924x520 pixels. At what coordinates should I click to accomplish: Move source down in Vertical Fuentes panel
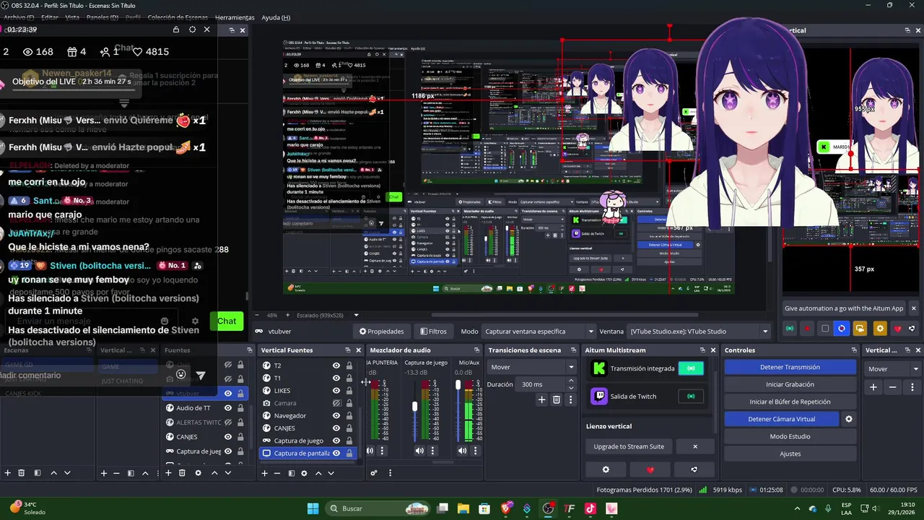(x=331, y=473)
